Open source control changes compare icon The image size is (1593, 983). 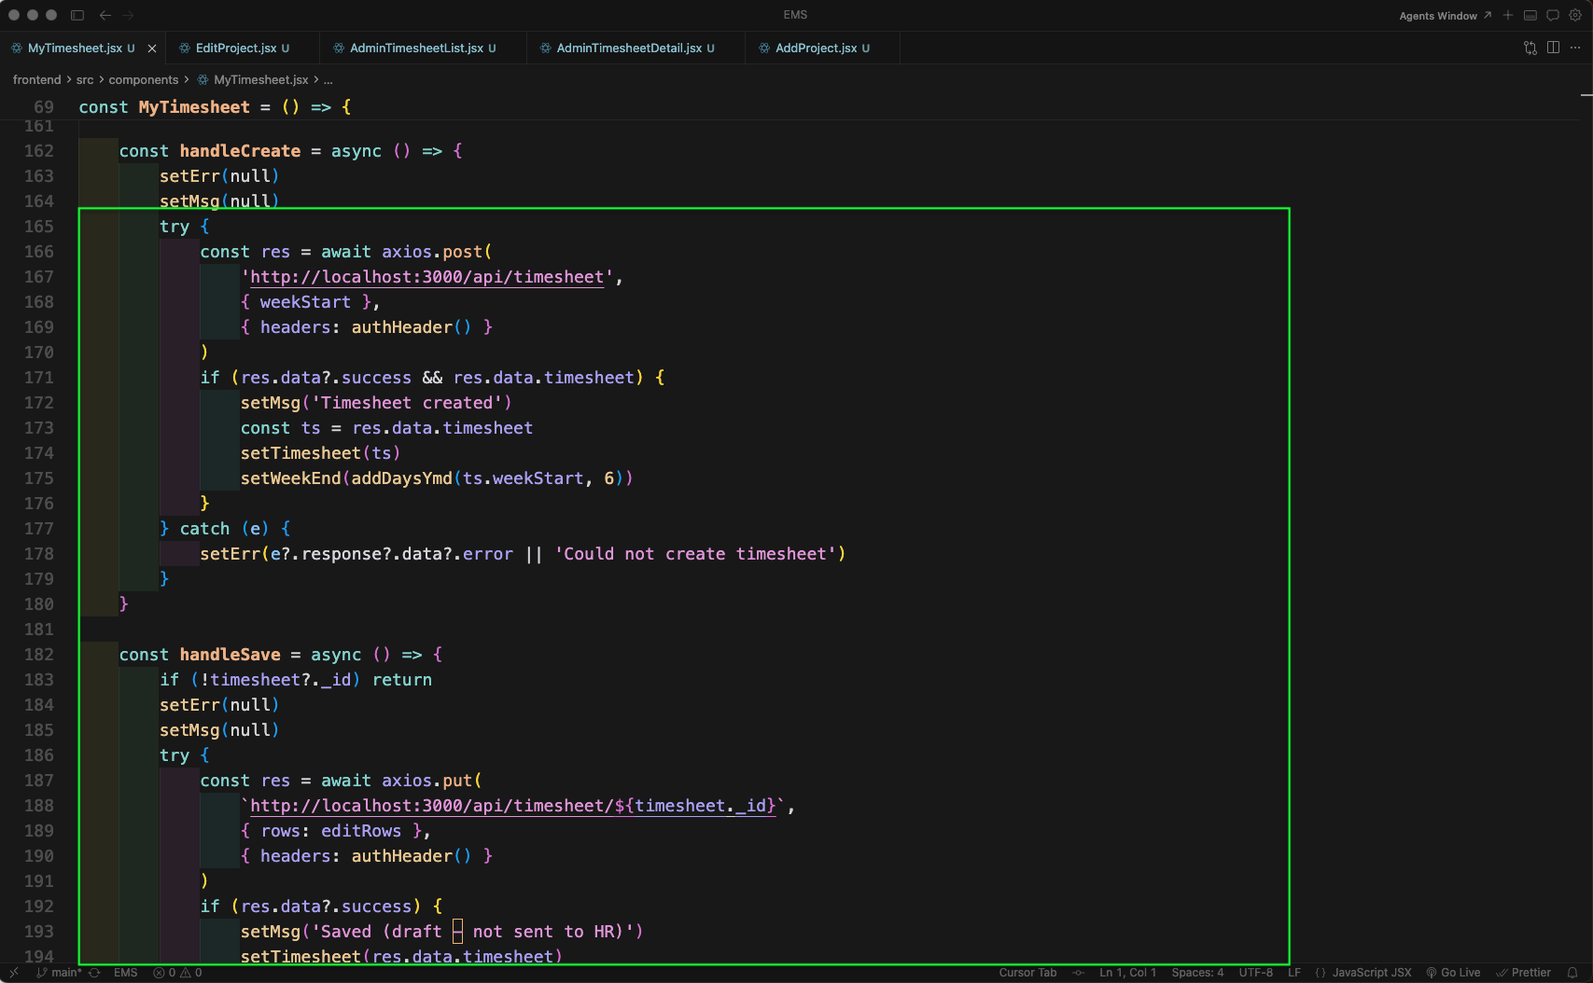coord(1530,48)
